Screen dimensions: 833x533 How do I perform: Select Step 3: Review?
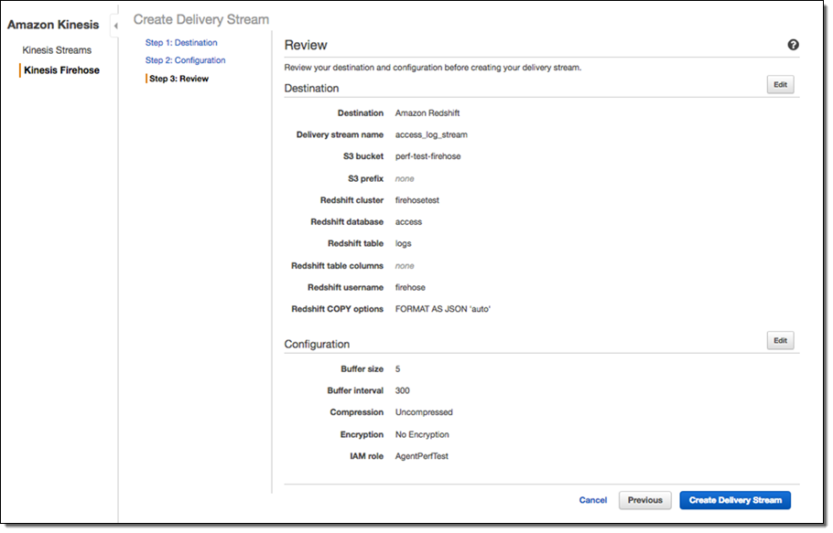pos(178,79)
